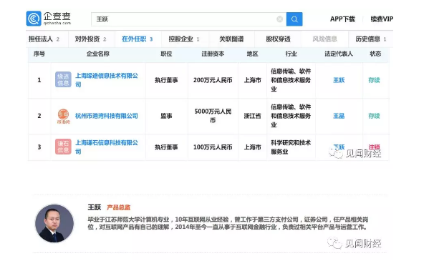
Task: Click the 上海绿途信息 company logo
Action: 63,79
